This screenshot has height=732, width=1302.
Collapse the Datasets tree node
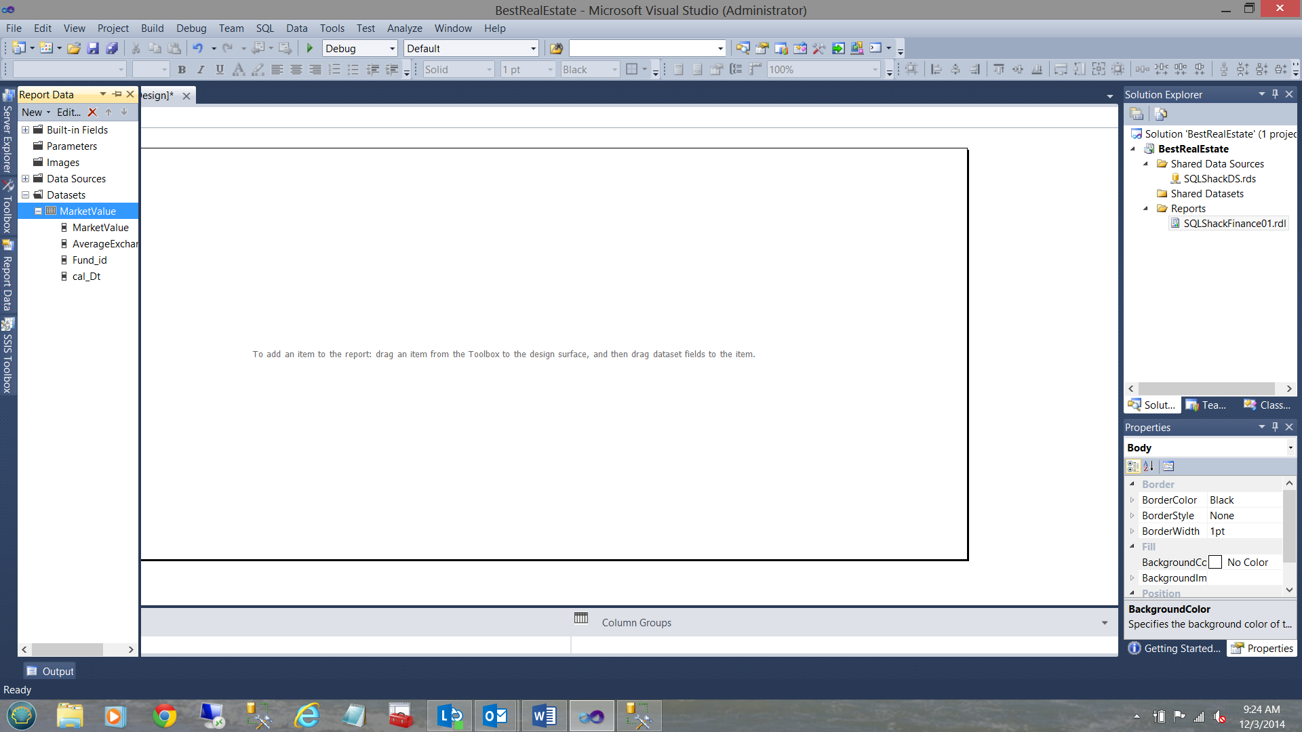tap(25, 195)
